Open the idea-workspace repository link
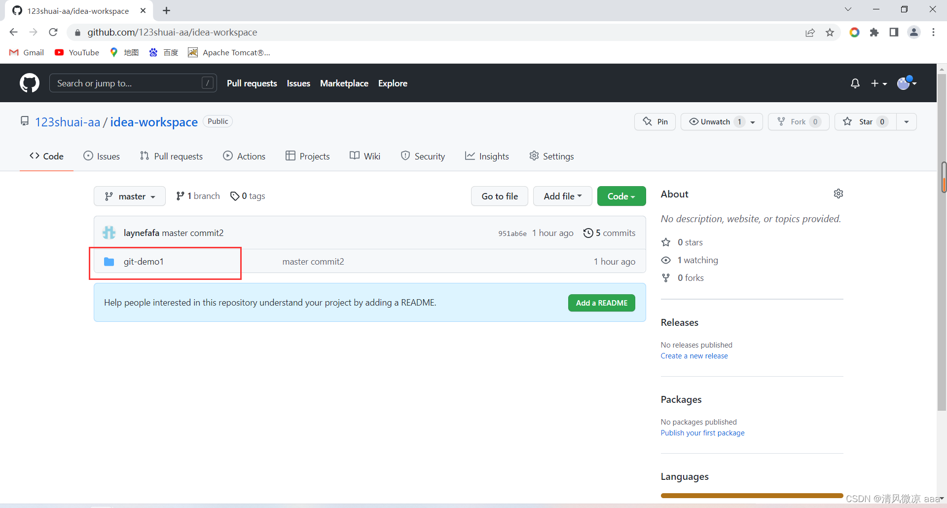 (x=154, y=122)
